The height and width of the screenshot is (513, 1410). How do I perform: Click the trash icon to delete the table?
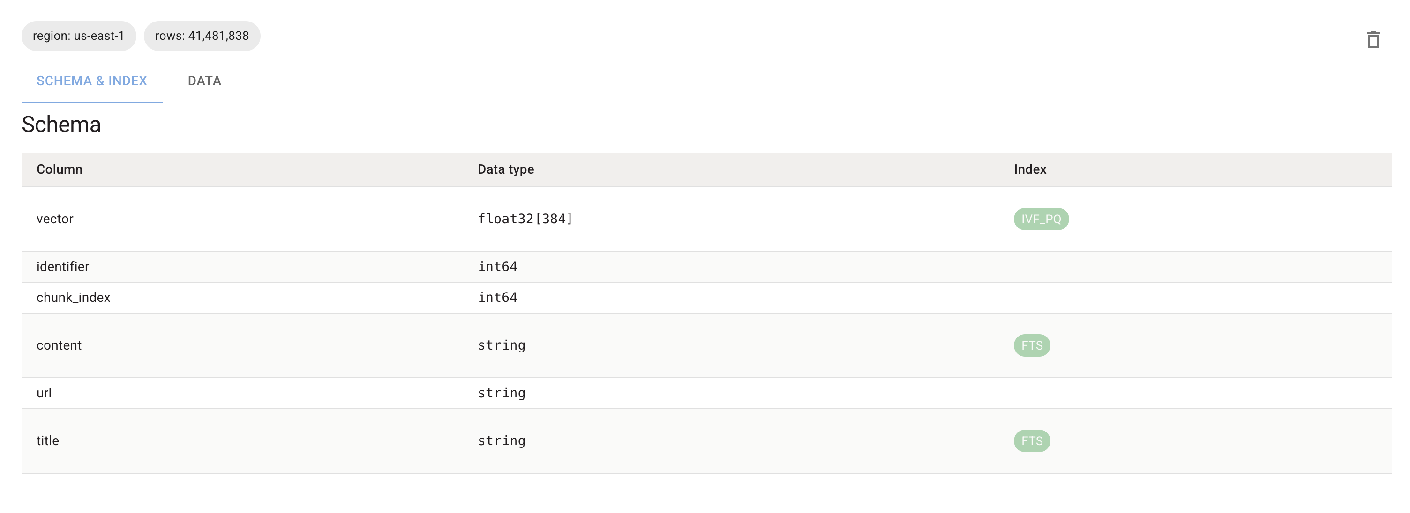(x=1374, y=39)
